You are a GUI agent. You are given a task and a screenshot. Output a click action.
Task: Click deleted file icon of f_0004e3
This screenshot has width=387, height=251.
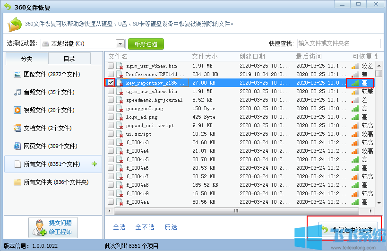[x=120, y=142]
